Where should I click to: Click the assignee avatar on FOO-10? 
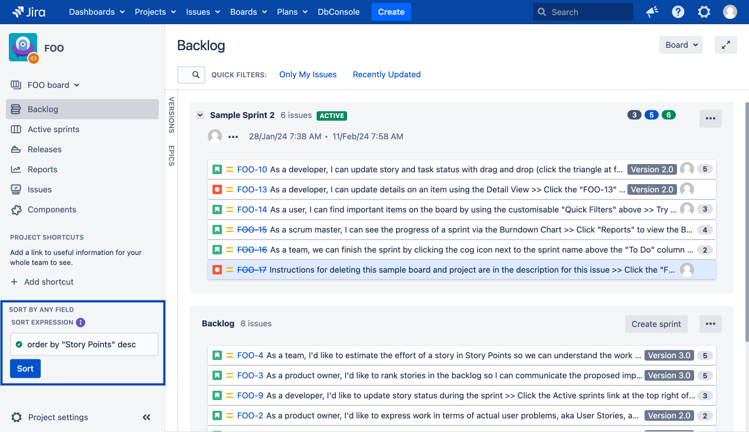pyautogui.click(x=687, y=169)
